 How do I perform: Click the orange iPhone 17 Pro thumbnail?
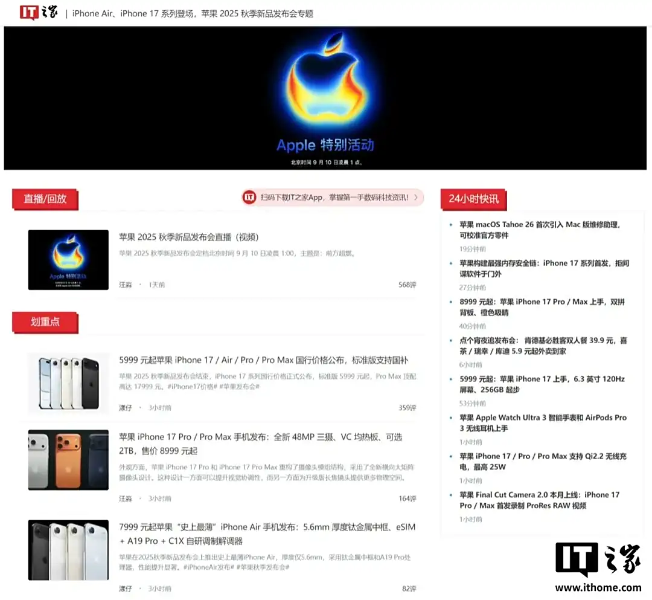click(68, 460)
